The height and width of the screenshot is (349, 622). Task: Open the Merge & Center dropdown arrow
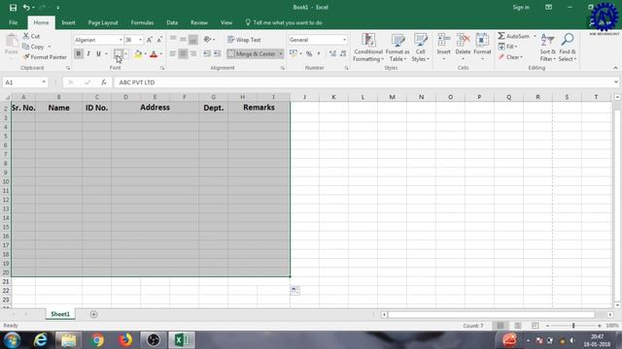tap(281, 54)
